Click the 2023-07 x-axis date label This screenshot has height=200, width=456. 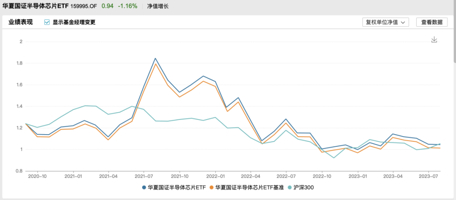point(429,176)
